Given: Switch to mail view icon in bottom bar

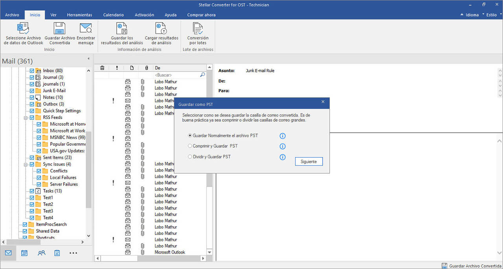Looking at the screenshot, I should [8, 253].
